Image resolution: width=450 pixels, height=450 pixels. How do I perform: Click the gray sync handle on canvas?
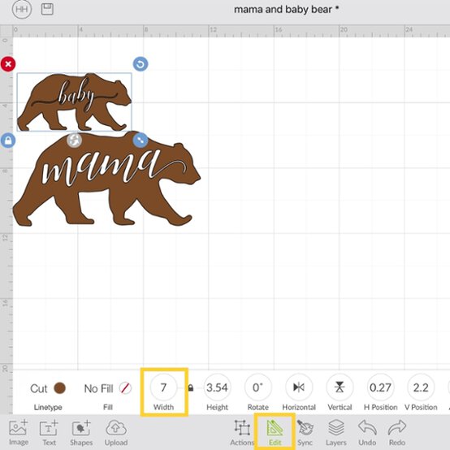tap(75, 140)
